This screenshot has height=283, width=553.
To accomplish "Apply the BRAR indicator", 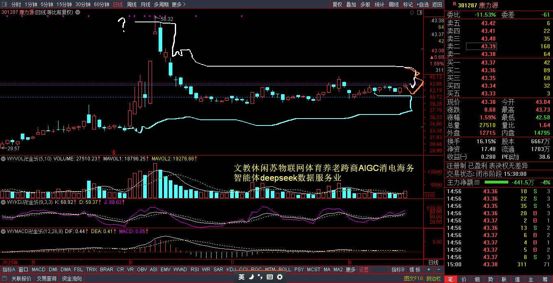I will pos(107,270).
